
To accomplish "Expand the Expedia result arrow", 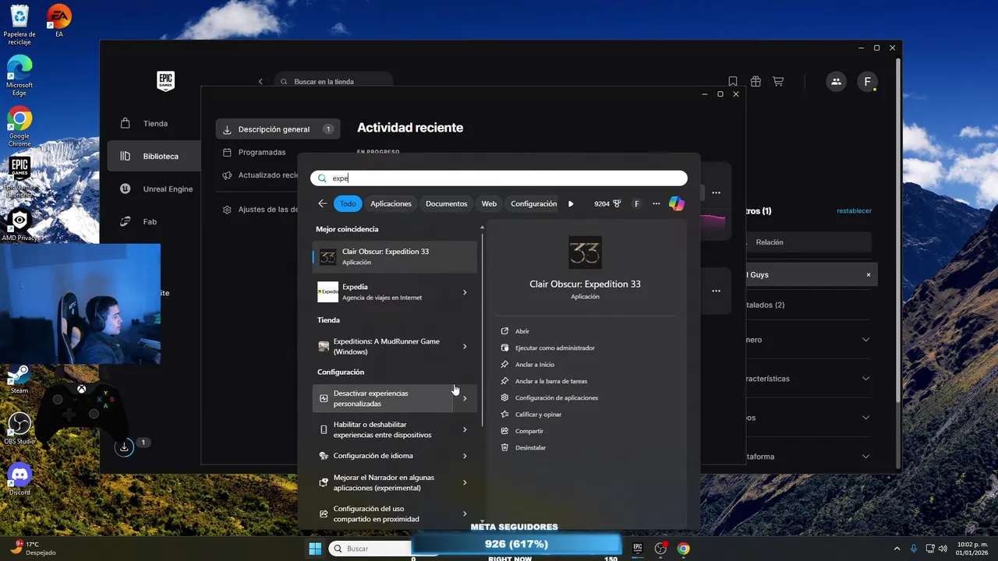I will pos(465,292).
